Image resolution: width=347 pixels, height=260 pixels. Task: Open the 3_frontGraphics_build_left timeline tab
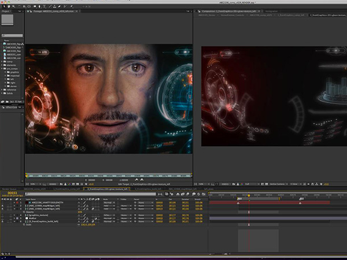(x=148, y=189)
